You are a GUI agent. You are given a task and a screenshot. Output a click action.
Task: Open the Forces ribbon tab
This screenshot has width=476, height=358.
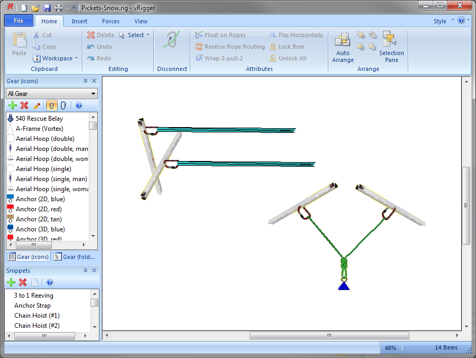pos(111,21)
